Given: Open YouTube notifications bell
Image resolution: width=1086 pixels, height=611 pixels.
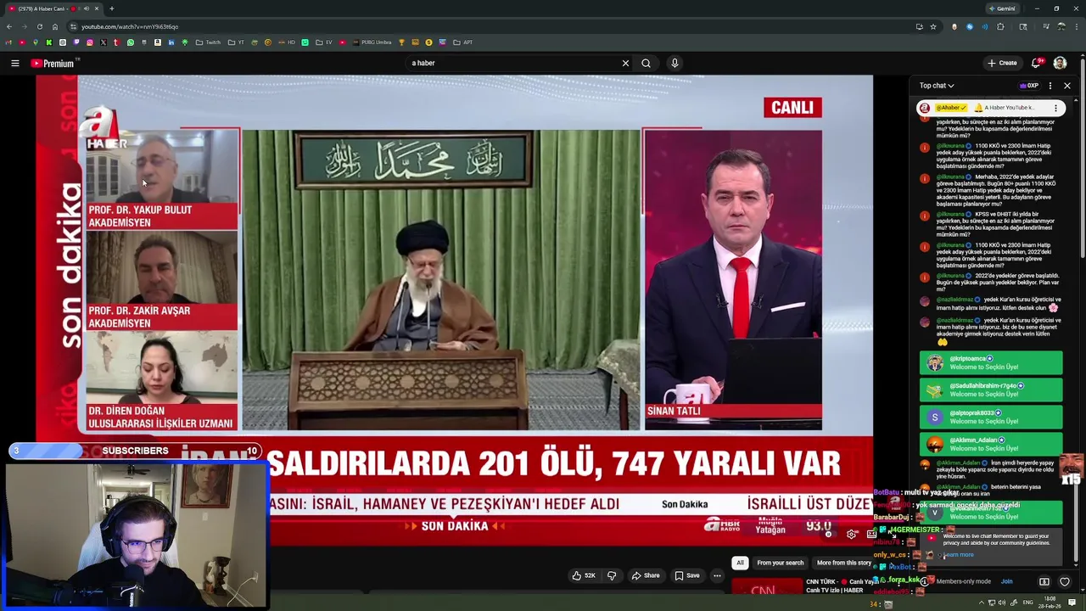Looking at the screenshot, I should [x=1036, y=63].
